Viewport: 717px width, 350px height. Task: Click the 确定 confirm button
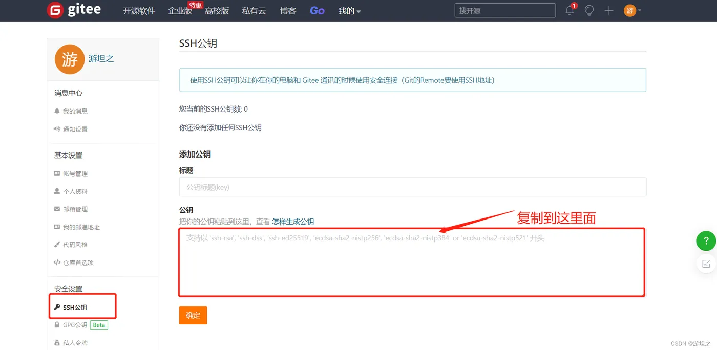pyautogui.click(x=193, y=315)
